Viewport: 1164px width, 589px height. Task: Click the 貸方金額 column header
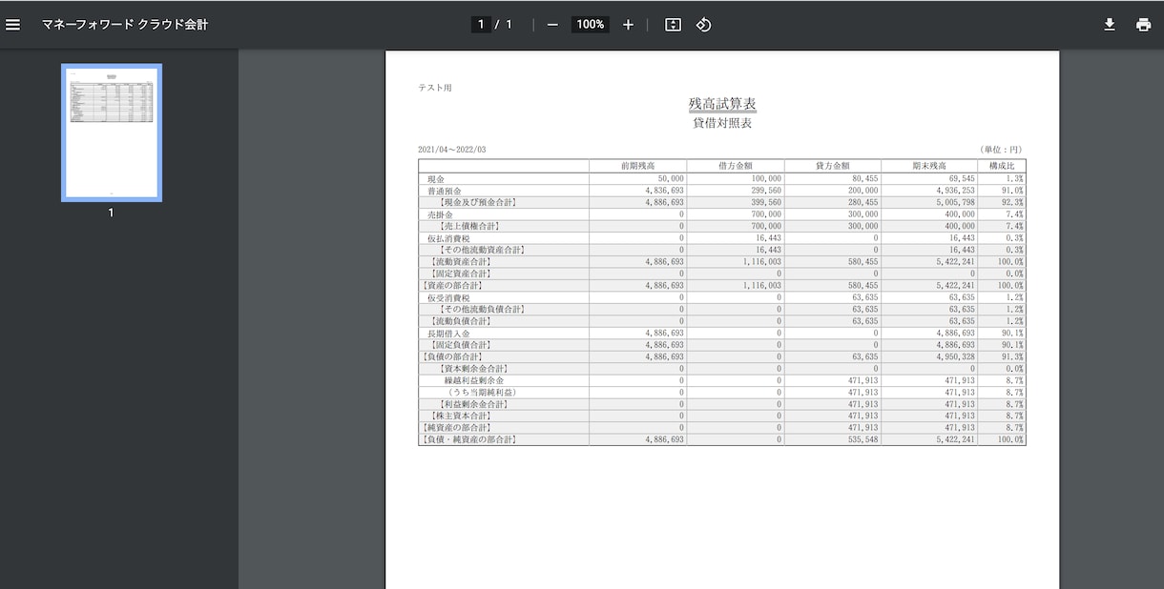(x=833, y=166)
